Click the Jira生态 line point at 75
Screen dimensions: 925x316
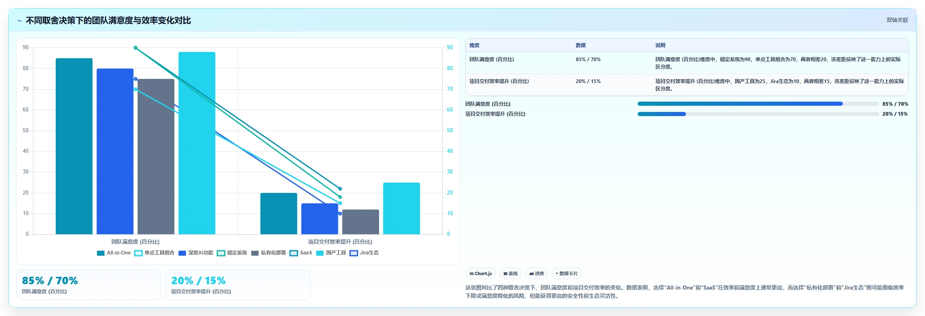pyautogui.click(x=135, y=79)
